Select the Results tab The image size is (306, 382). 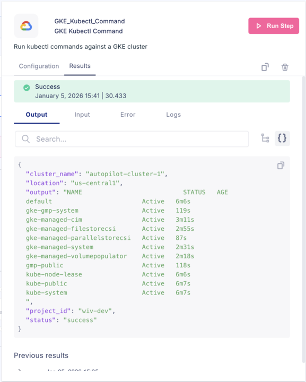click(x=80, y=66)
